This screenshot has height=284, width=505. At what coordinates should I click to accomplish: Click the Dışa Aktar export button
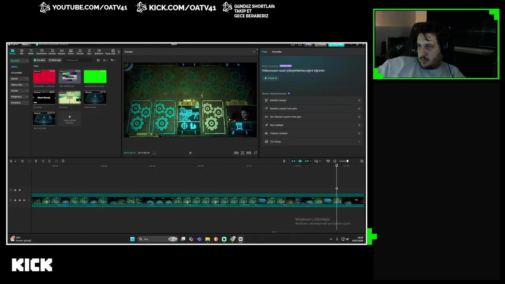[x=337, y=44]
